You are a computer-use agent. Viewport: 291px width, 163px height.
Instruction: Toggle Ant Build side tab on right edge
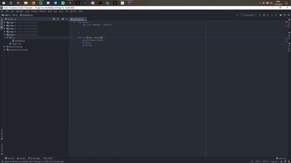(x=289, y=47)
